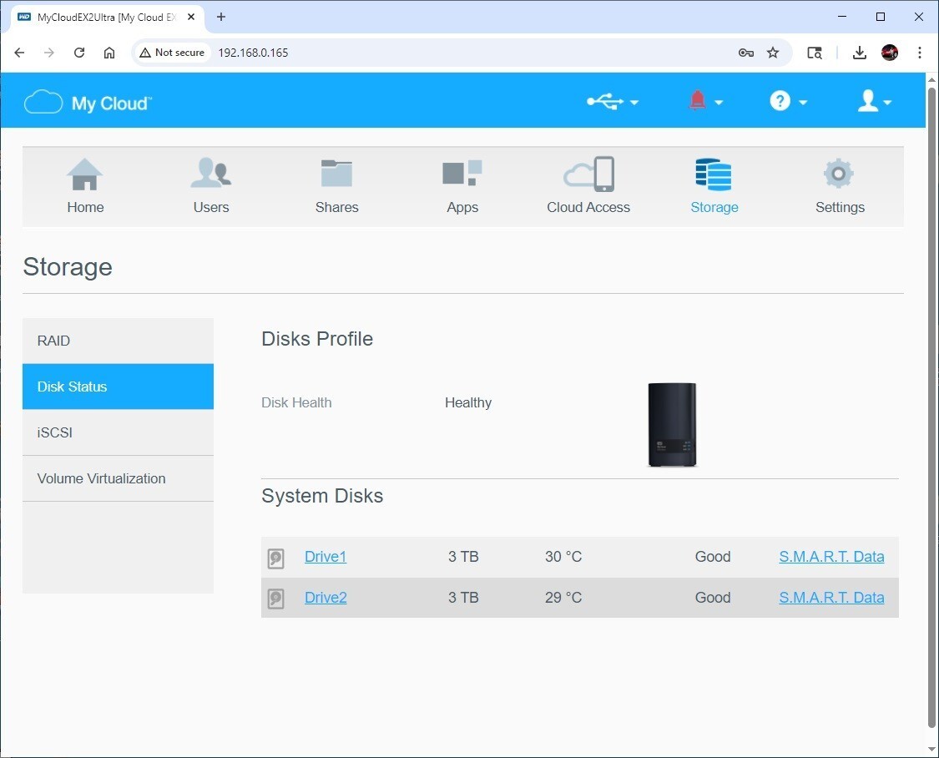Click the Storage database icon

(714, 175)
